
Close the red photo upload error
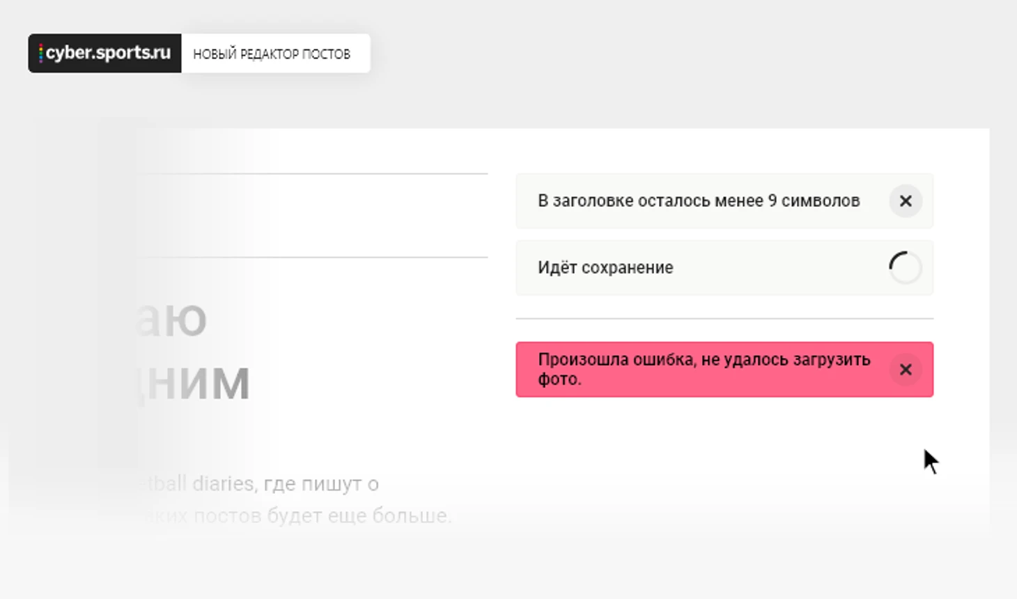click(x=905, y=370)
